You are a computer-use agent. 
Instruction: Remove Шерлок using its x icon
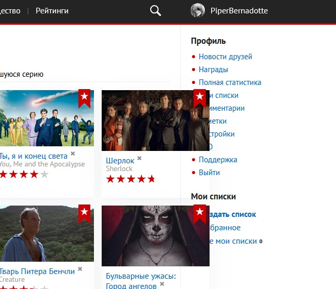pyautogui.click(x=139, y=158)
